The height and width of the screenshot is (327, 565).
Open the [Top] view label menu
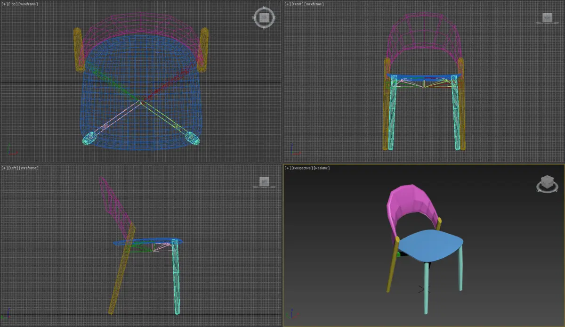[x=12, y=4]
